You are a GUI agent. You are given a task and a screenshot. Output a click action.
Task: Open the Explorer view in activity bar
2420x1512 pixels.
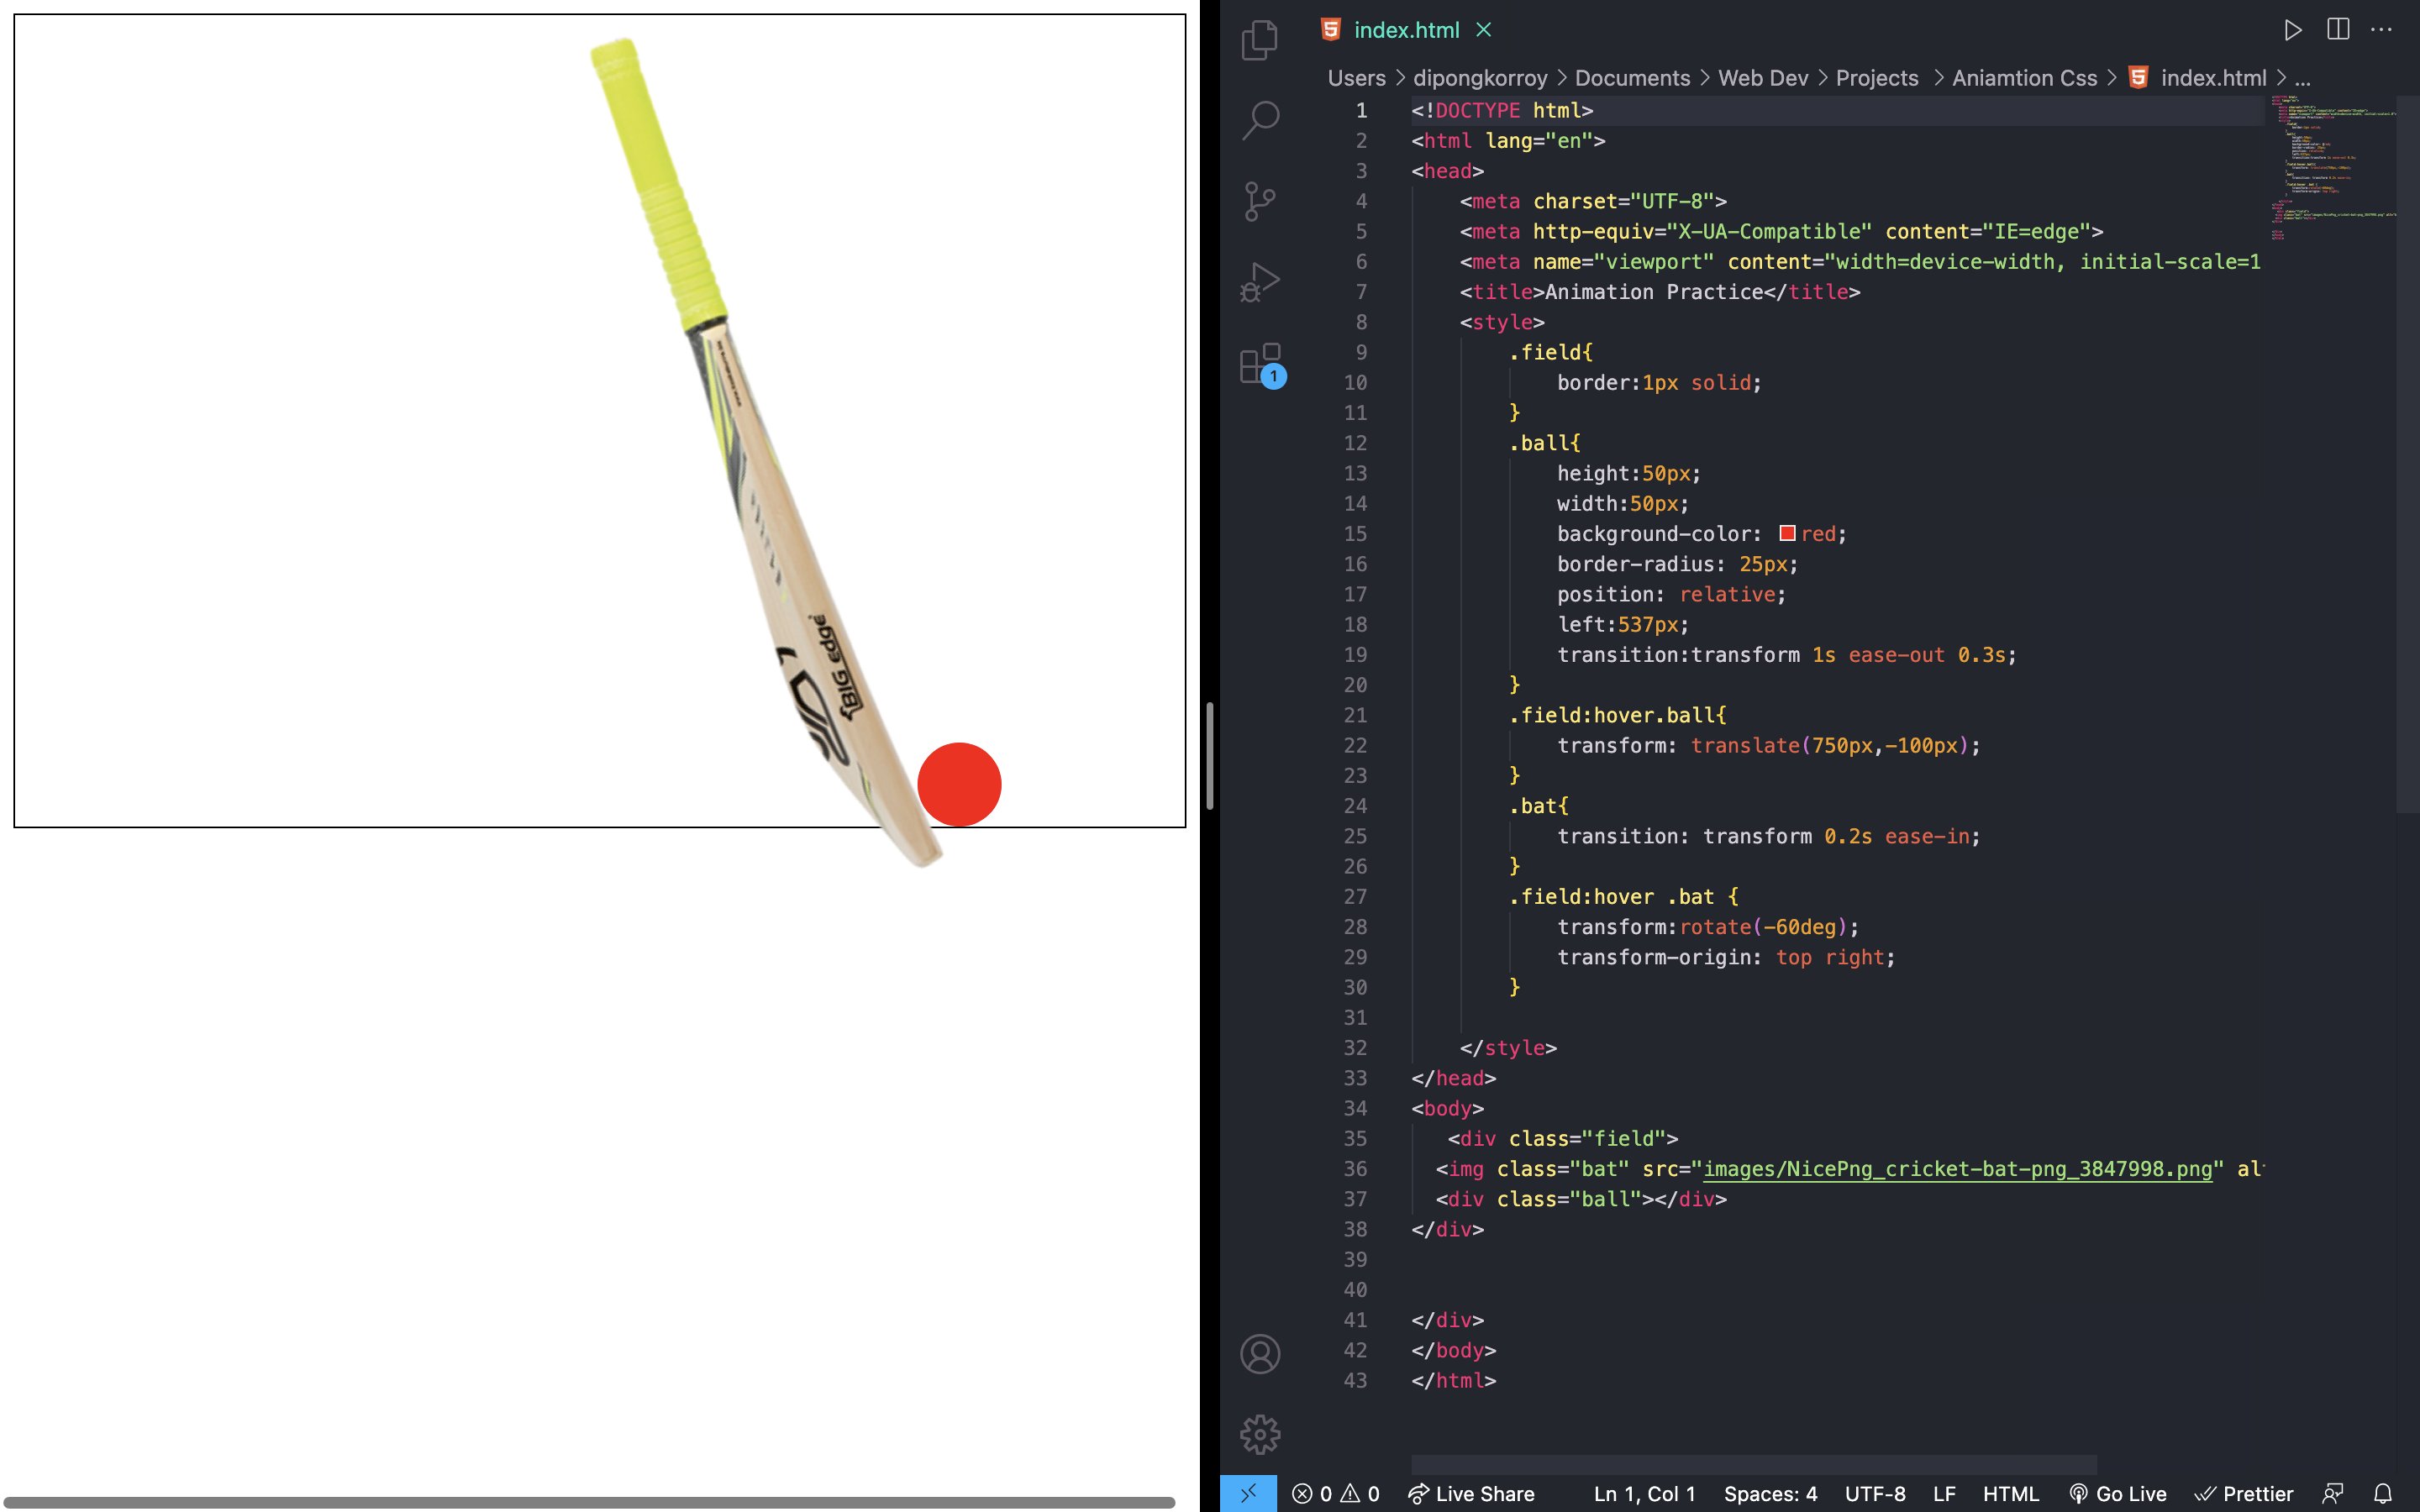pos(1259,40)
